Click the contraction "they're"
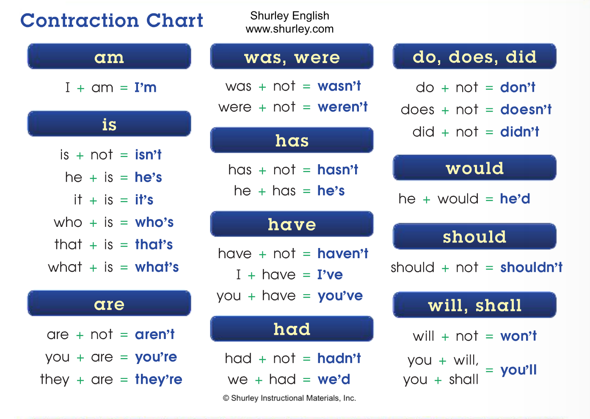 coord(158,379)
